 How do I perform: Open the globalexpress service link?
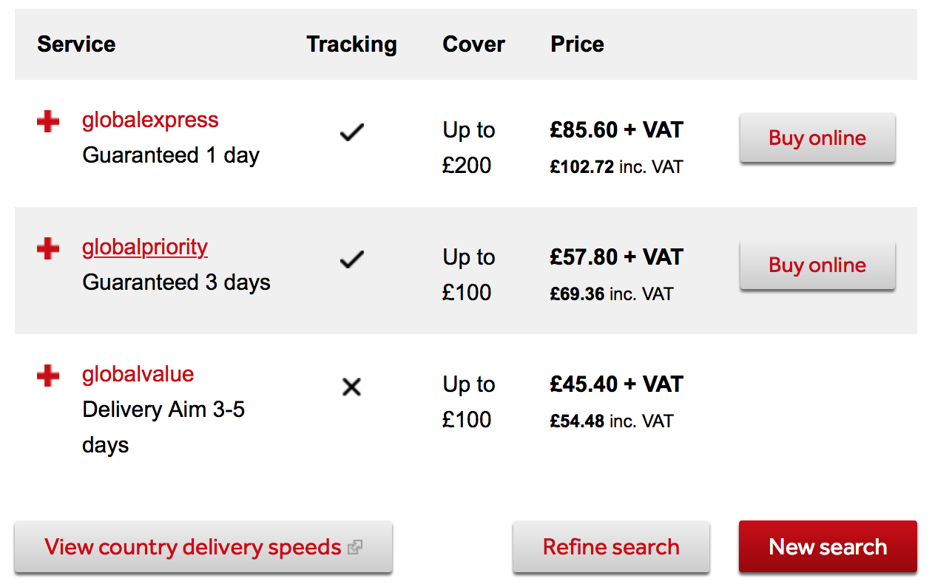(150, 120)
